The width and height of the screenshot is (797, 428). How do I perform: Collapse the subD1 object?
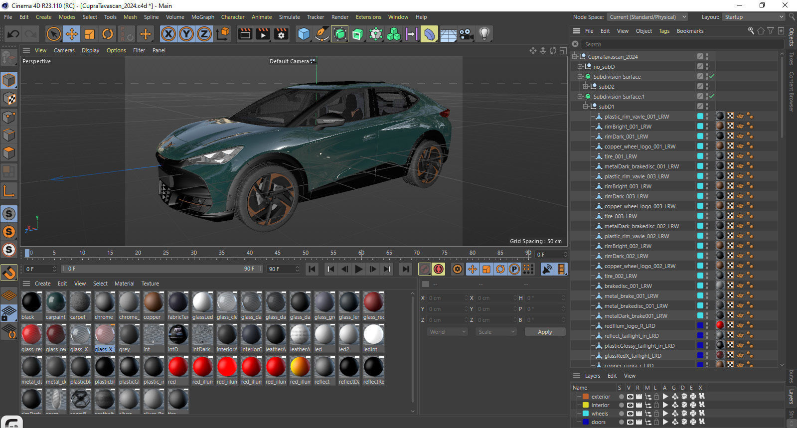click(586, 106)
